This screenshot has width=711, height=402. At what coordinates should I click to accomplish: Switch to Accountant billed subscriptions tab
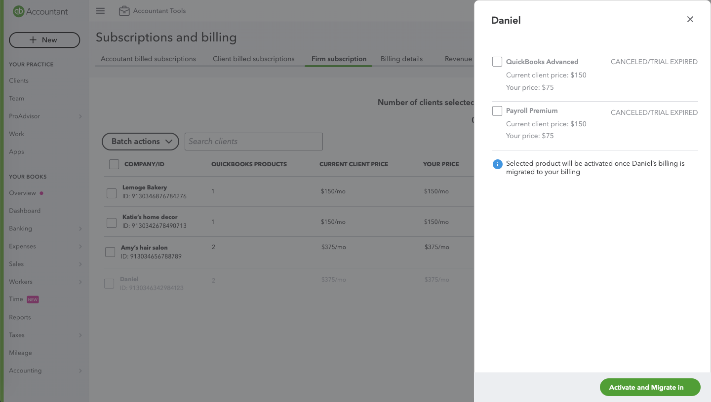click(x=148, y=59)
